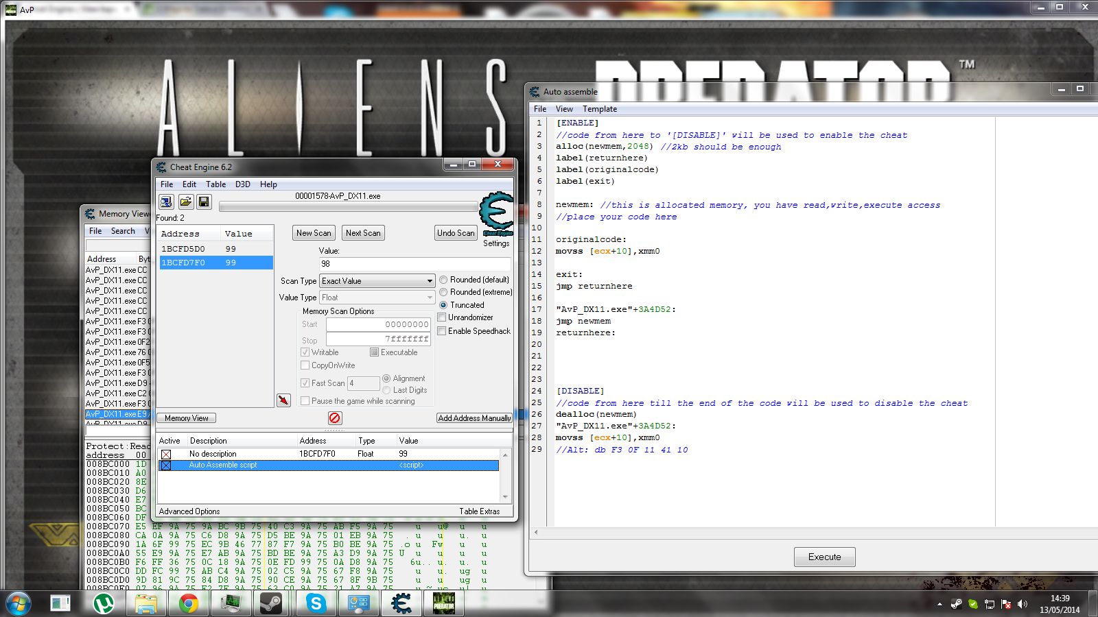Open the Help menu in Cheat Engine
This screenshot has height=617, width=1098.
(268, 184)
